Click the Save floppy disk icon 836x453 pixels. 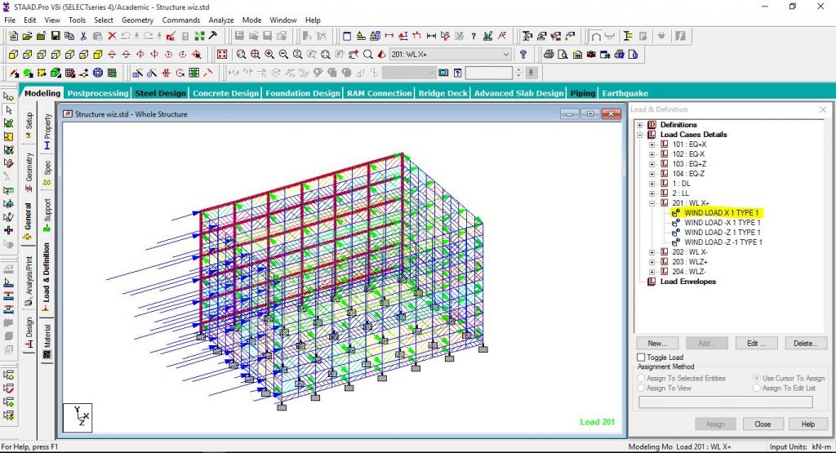56,36
